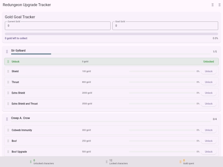Click the '2000 gold' price label
The image size is (223, 167).
pos(87,93)
